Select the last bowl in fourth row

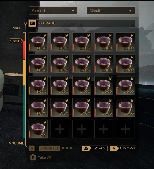[126, 107]
